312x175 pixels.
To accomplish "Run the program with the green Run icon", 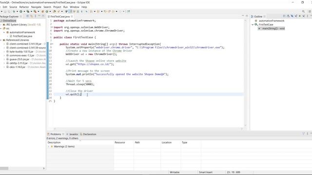I will (20, 12).
